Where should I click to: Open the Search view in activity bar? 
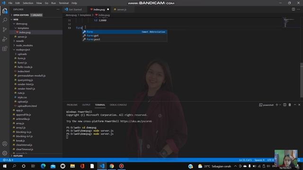click(5, 20)
